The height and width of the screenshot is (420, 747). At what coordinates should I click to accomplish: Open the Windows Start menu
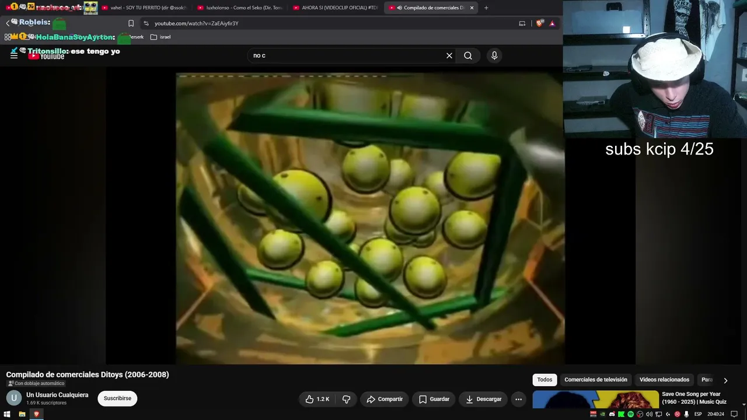(x=8, y=414)
